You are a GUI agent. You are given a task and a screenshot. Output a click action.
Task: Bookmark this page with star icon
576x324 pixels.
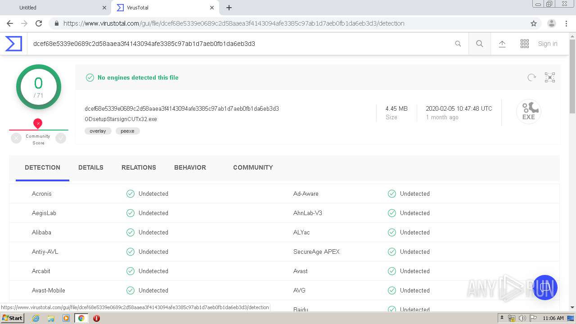(534, 23)
